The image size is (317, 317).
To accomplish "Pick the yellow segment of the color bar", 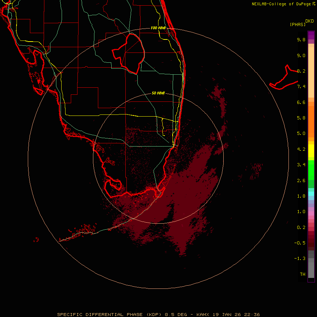I will pos(311,151).
